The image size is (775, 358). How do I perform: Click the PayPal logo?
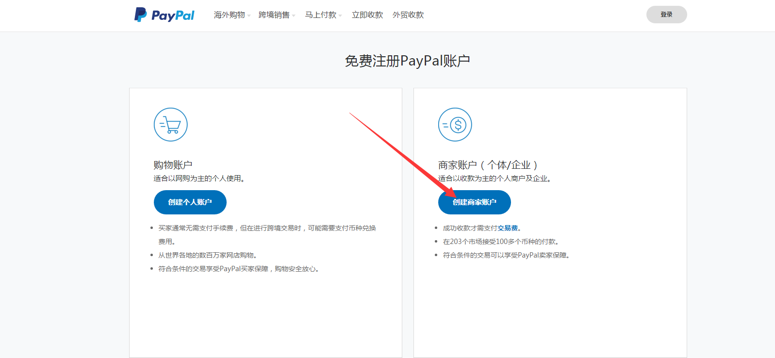coord(164,15)
